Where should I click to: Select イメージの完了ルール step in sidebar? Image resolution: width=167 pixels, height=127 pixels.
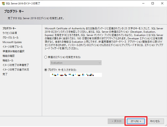pos(13,47)
